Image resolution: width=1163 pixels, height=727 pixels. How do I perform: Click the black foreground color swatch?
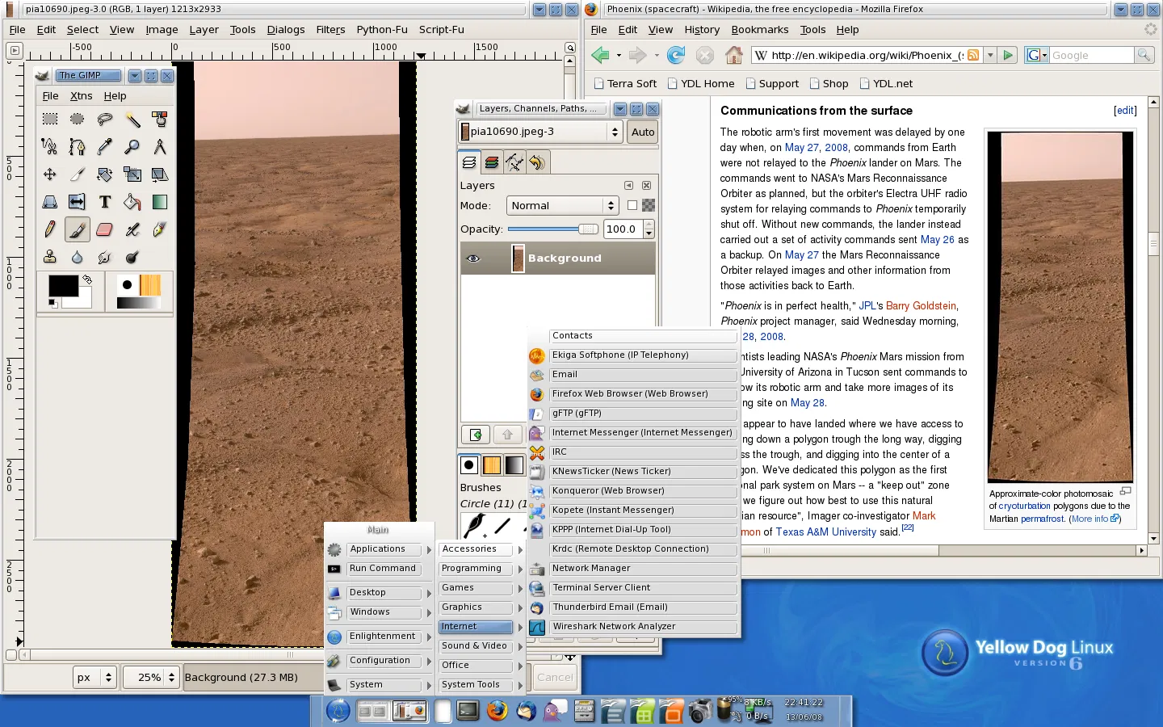tap(63, 286)
